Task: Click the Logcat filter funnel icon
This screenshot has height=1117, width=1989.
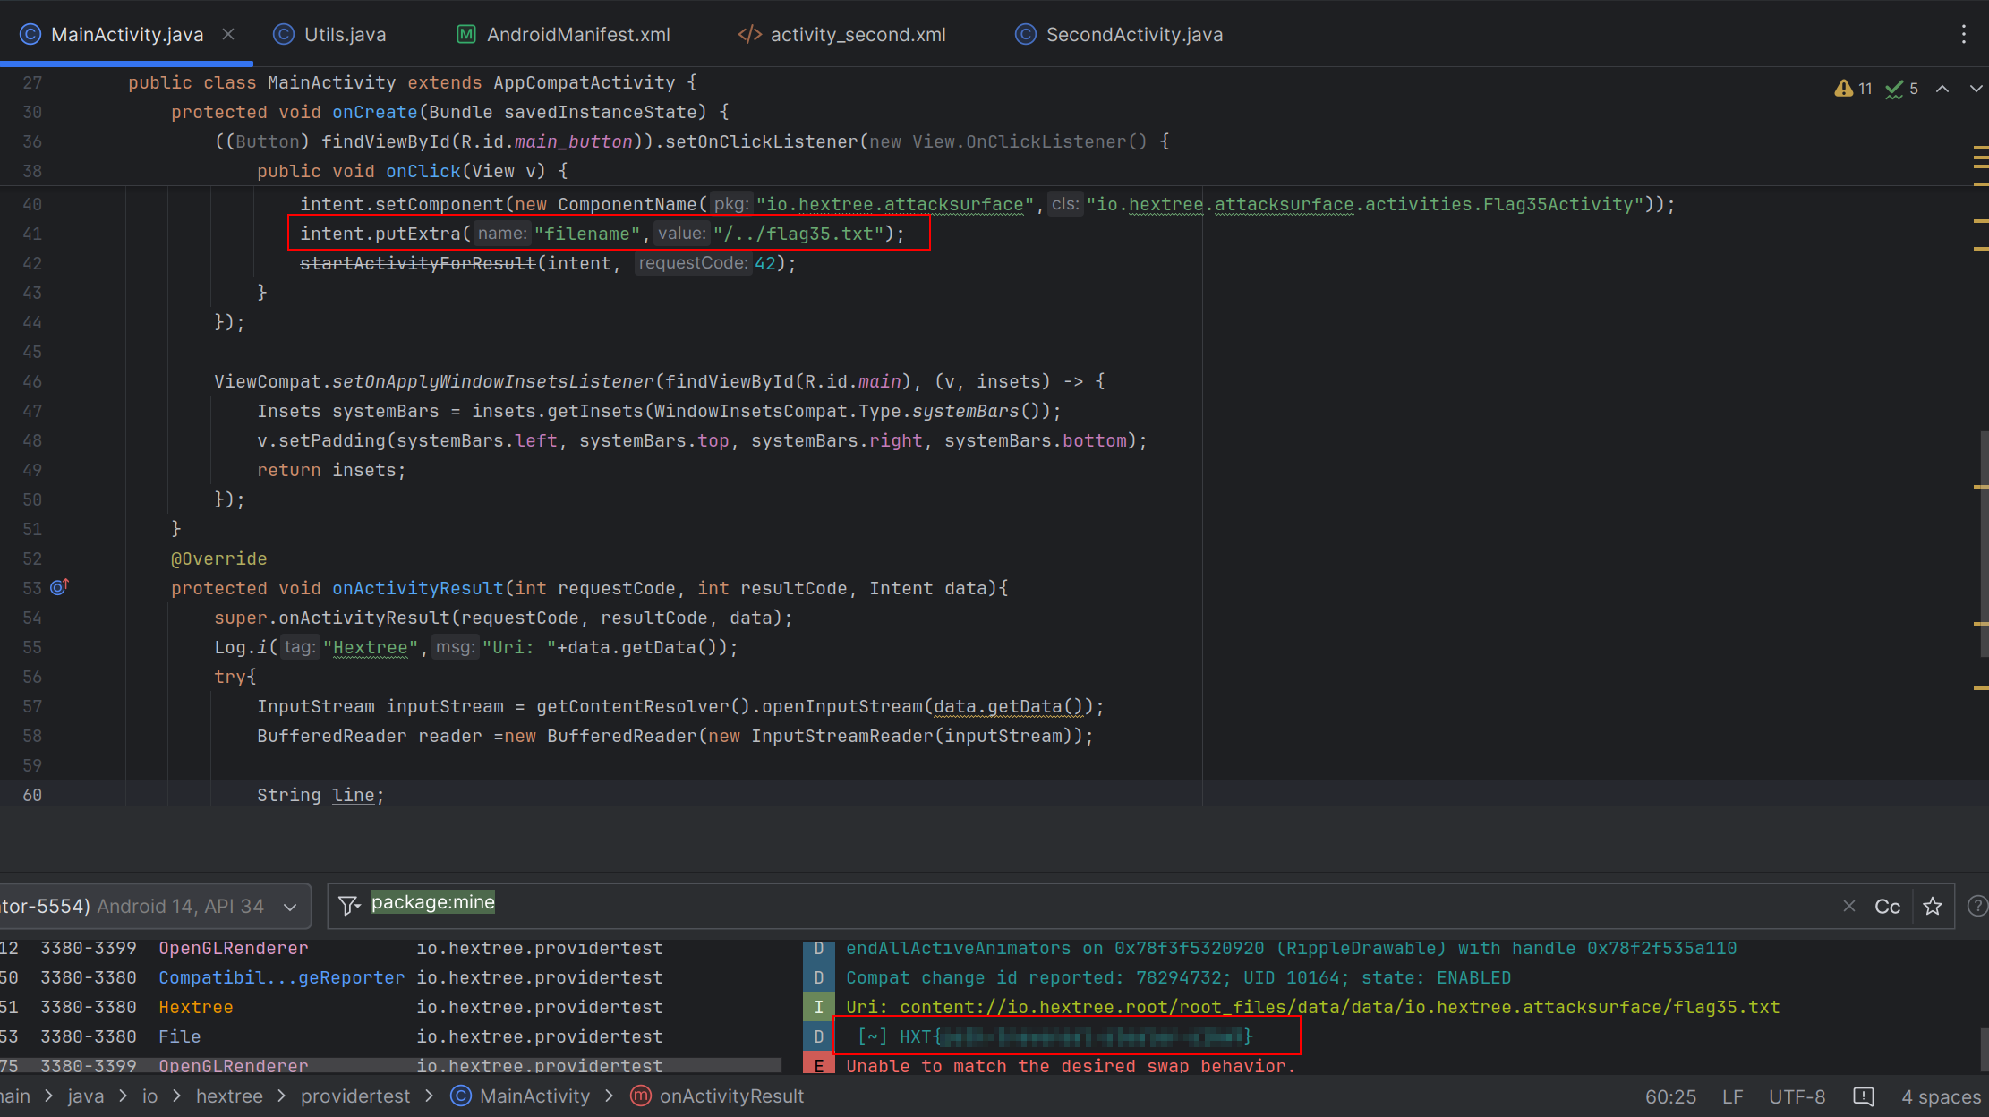Action: click(x=349, y=906)
